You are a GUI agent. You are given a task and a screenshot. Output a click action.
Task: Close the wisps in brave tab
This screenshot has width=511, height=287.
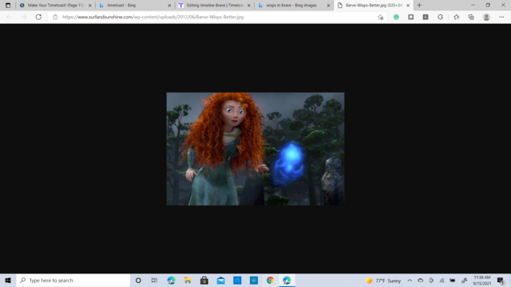[x=328, y=6]
